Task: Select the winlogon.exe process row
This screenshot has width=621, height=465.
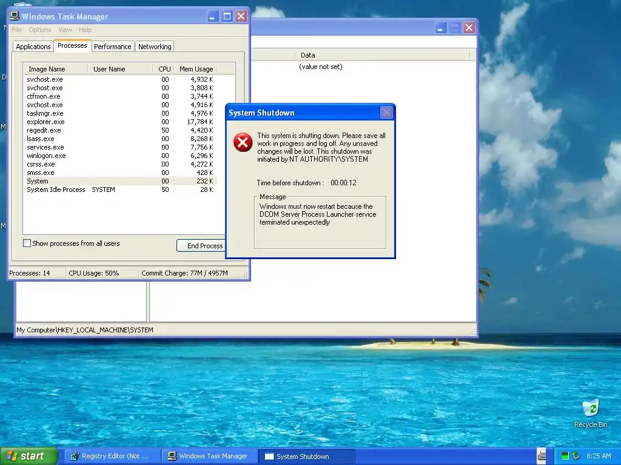Action: coord(120,156)
